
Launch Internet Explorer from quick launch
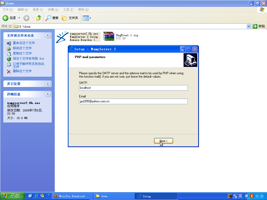(37, 196)
